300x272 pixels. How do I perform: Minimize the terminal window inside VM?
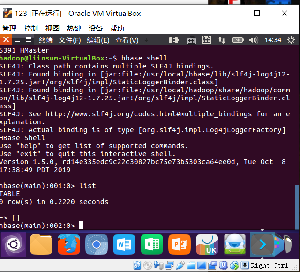pos(17,40)
